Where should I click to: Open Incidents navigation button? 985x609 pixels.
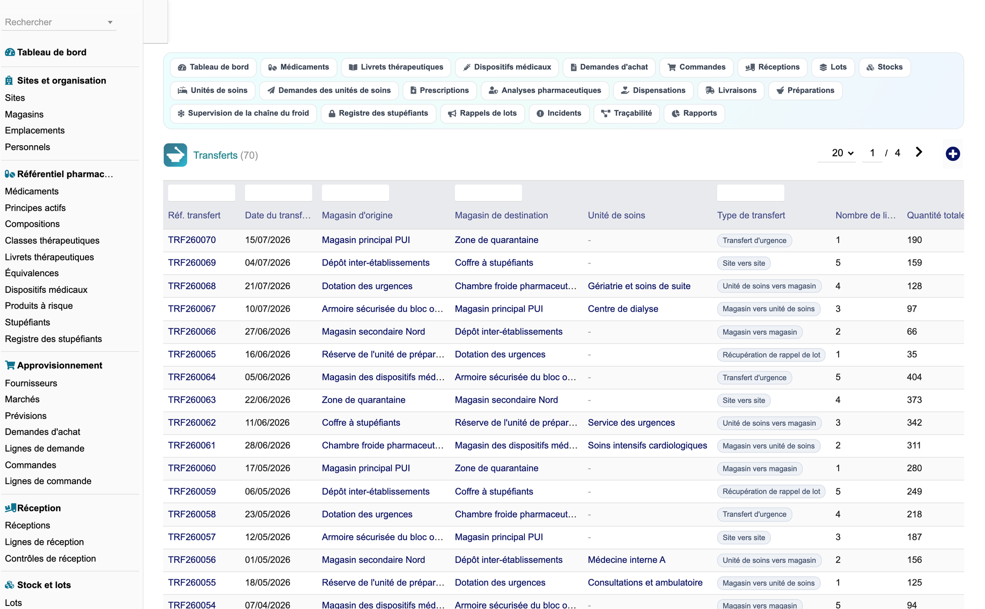click(559, 113)
